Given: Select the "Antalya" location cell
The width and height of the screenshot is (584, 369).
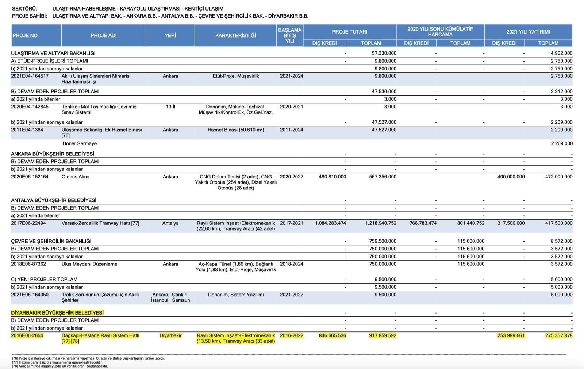Looking at the screenshot, I should 170,223.
